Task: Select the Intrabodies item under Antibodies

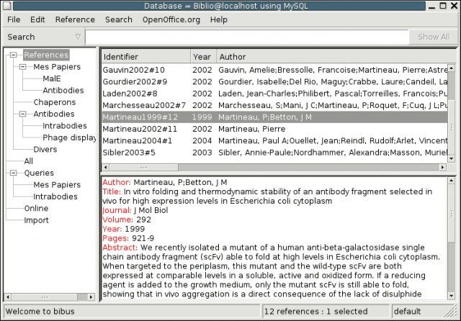Action: [65, 126]
